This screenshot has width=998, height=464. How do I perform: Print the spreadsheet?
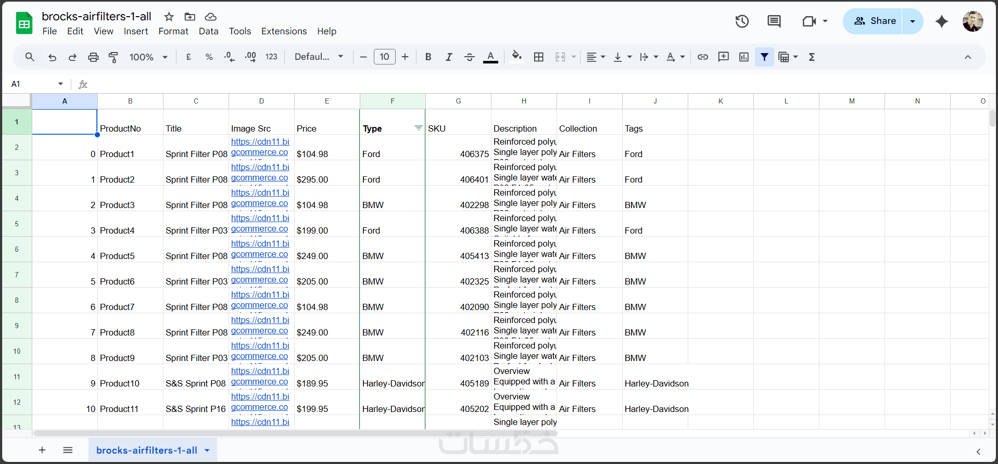93,57
